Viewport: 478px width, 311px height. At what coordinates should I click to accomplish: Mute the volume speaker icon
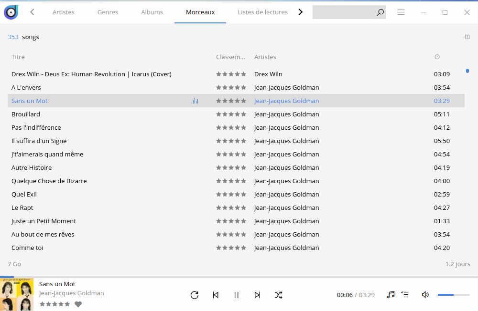pyautogui.click(x=425, y=295)
